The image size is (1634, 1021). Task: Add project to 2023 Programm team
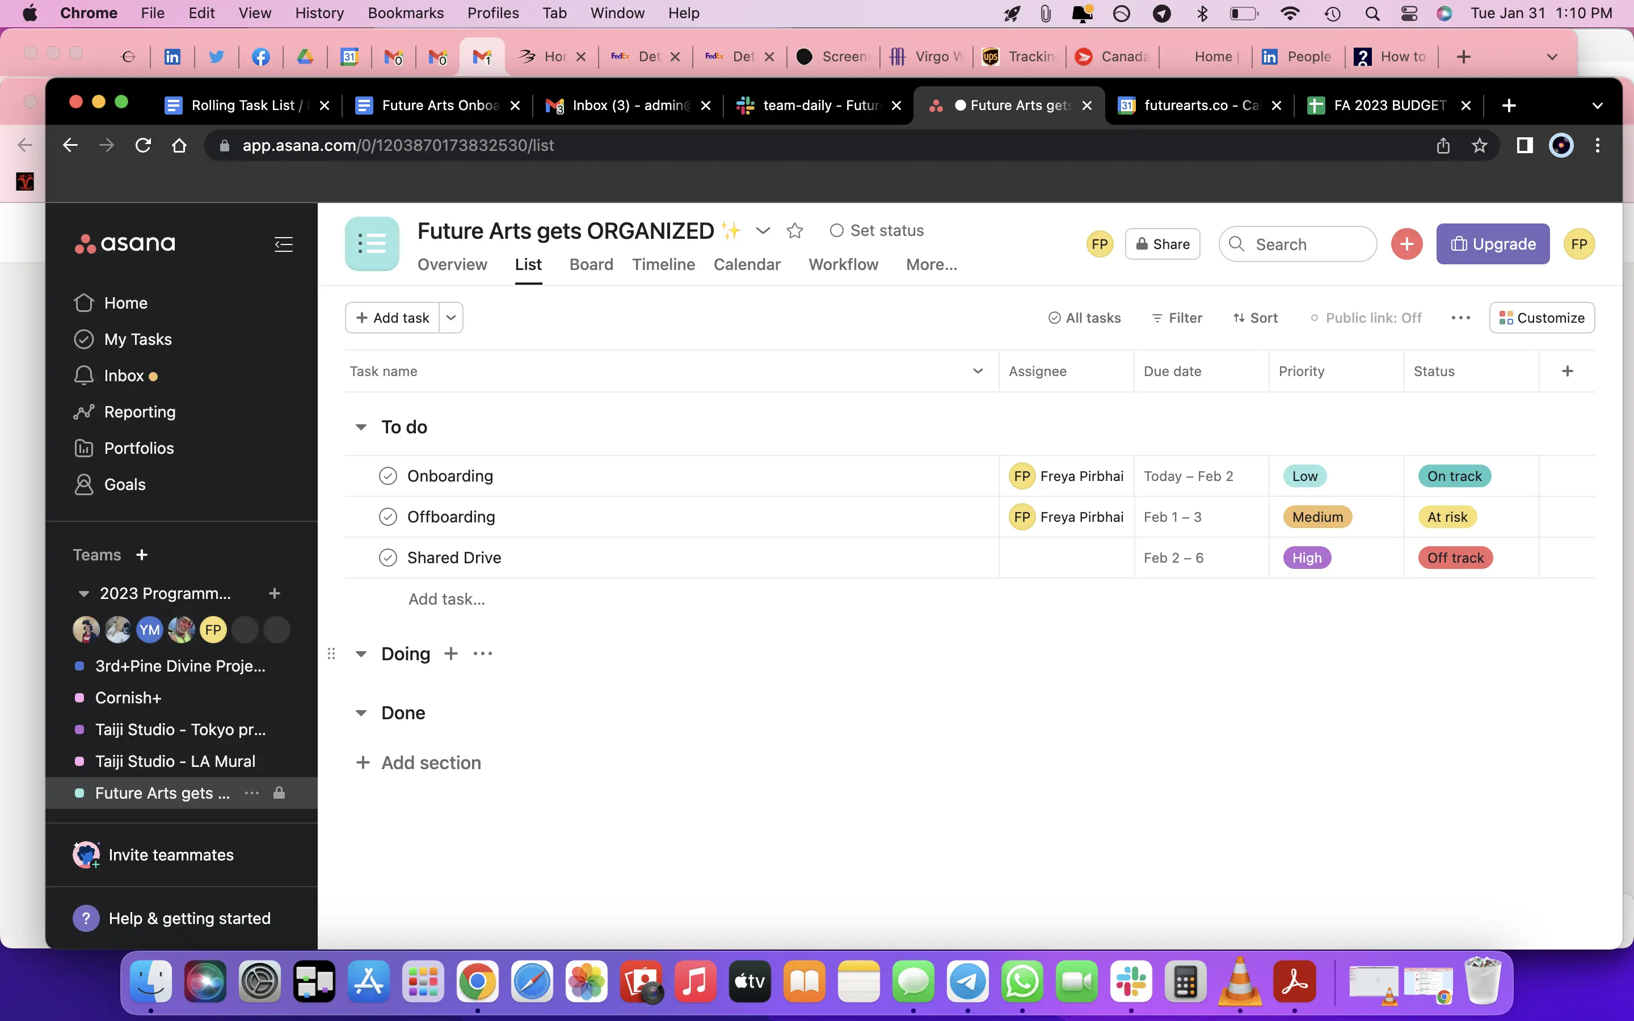pos(274,593)
